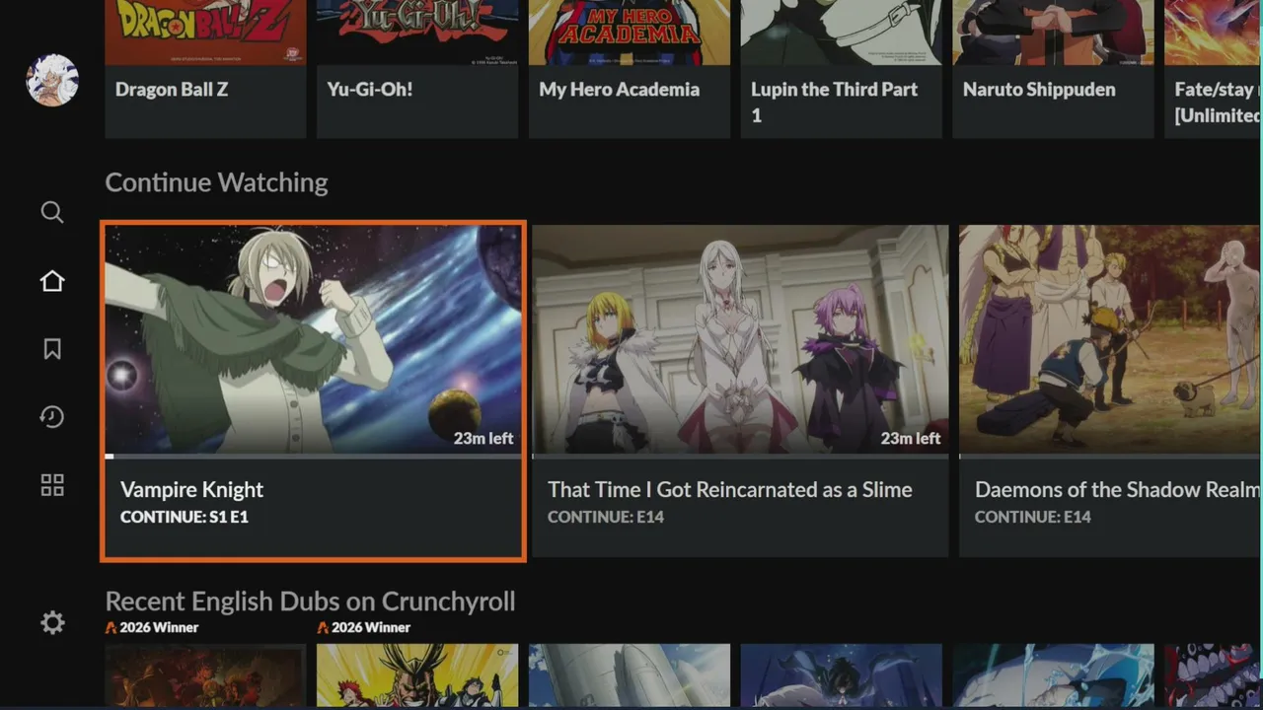
Task: Click "Daemons of the Shadow Realm" title text
Action: tap(1117, 489)
